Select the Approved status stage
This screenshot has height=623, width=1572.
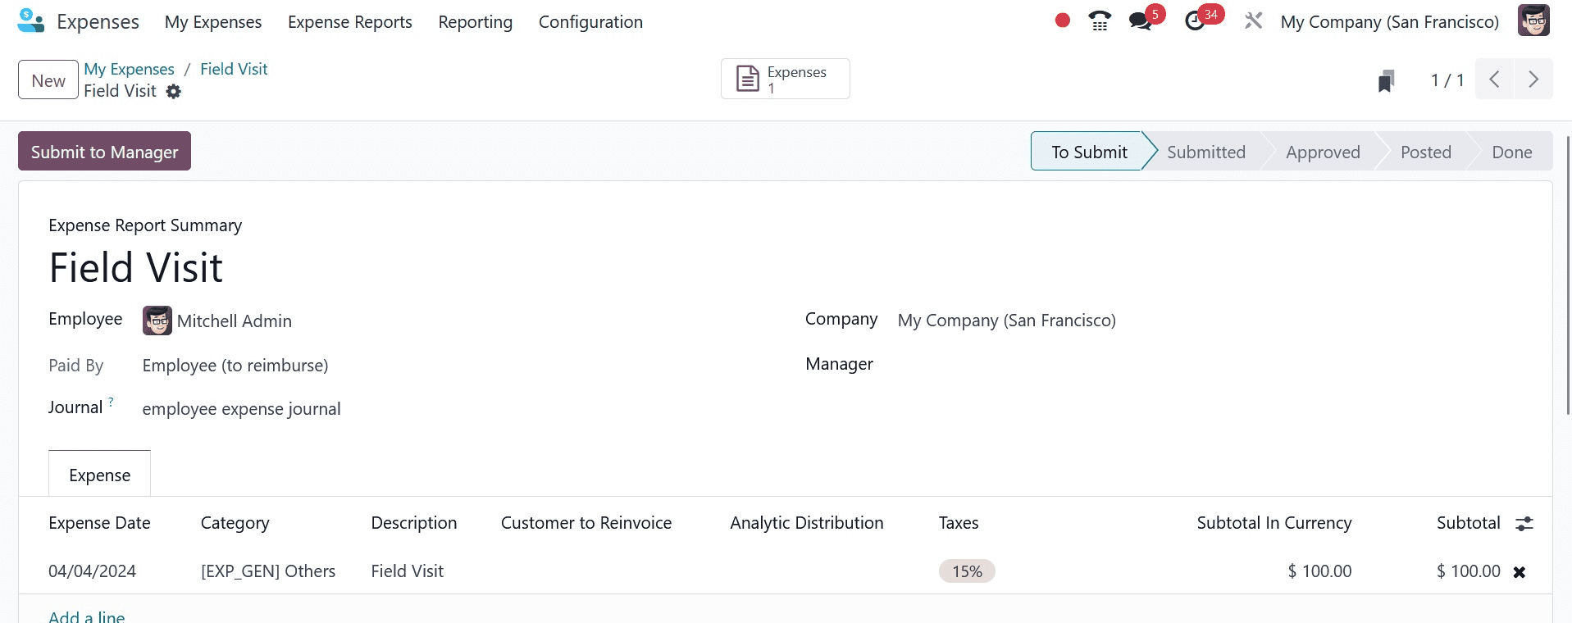coord(1322,152)
